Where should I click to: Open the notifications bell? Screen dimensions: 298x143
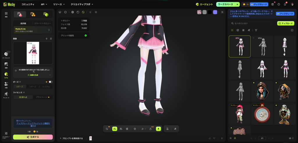tap(285, 4)
